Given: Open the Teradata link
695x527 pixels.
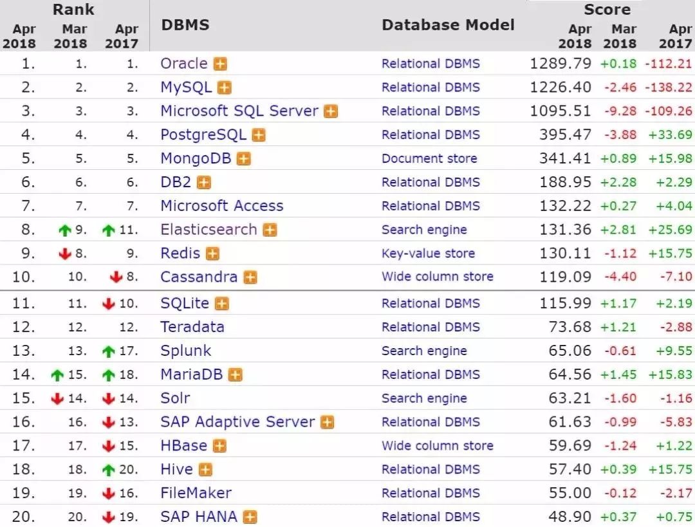Looking at the screenshot, I should (192, 326).
